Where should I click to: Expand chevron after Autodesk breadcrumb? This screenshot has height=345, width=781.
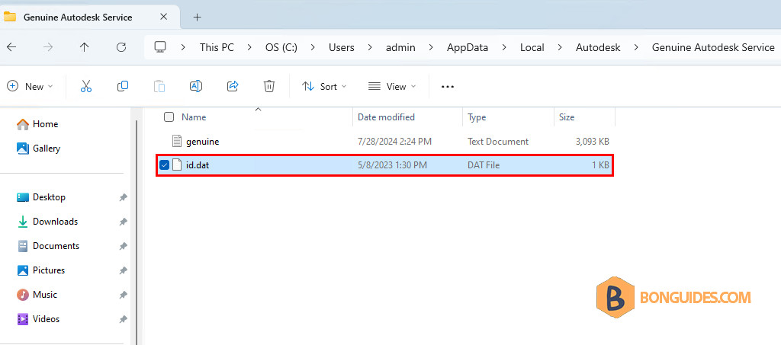(636, 47)
